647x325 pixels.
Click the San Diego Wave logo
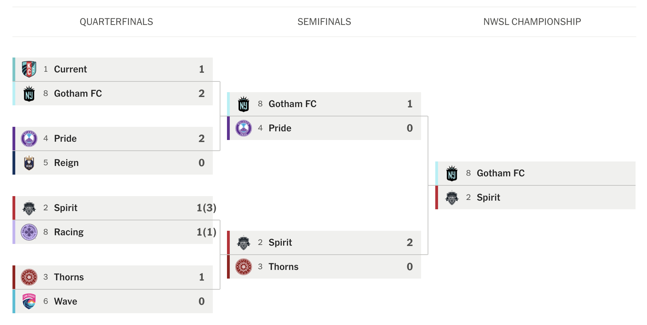coord(29,301)
